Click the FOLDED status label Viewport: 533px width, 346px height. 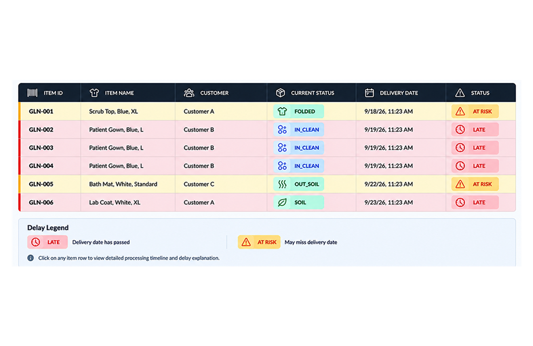[305, 111]
